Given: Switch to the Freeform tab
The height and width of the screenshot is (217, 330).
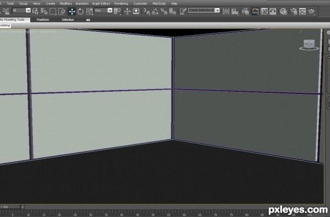Looking at the screenshot, I should click(43, 20).
